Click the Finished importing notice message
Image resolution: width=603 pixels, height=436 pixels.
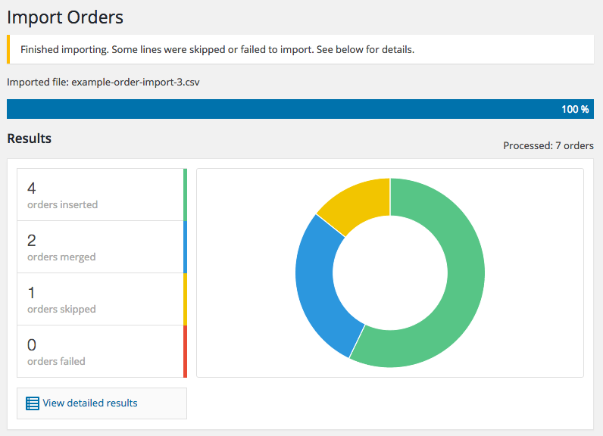tap(217, 49)
